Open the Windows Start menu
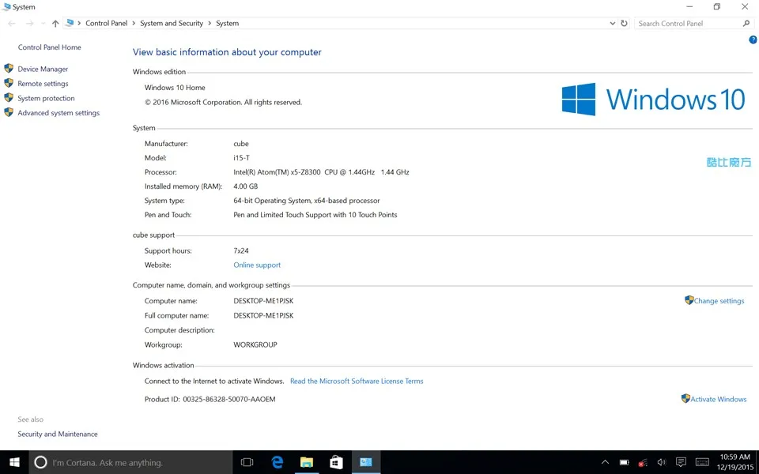 click(14, 462)
